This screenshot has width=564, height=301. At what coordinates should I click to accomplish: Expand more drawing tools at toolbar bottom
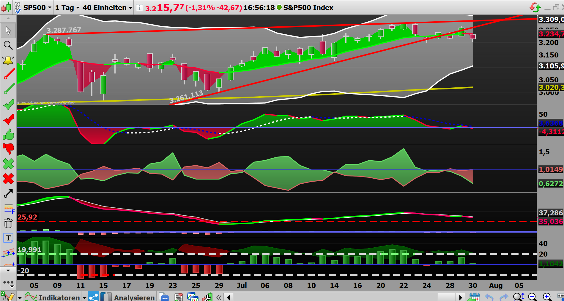(x=8, y=270)
